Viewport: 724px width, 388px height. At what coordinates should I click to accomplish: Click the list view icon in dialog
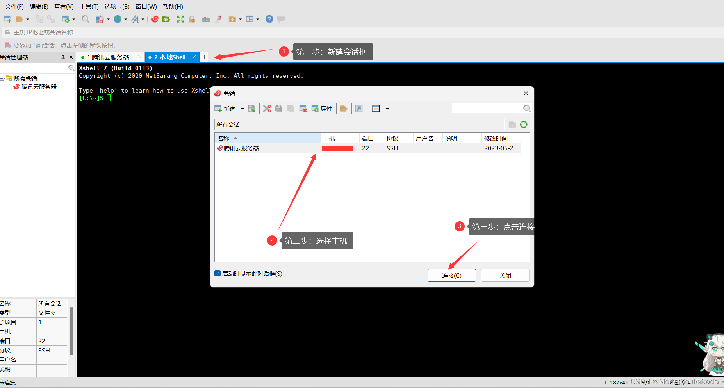pos(376,109)
